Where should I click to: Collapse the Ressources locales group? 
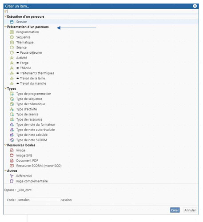pos(5,145)
